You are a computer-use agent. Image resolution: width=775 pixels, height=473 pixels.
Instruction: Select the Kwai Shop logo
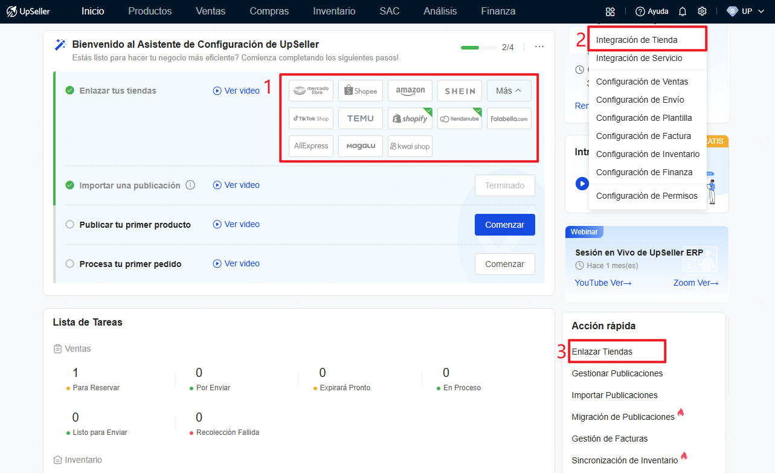click(410, 146)
